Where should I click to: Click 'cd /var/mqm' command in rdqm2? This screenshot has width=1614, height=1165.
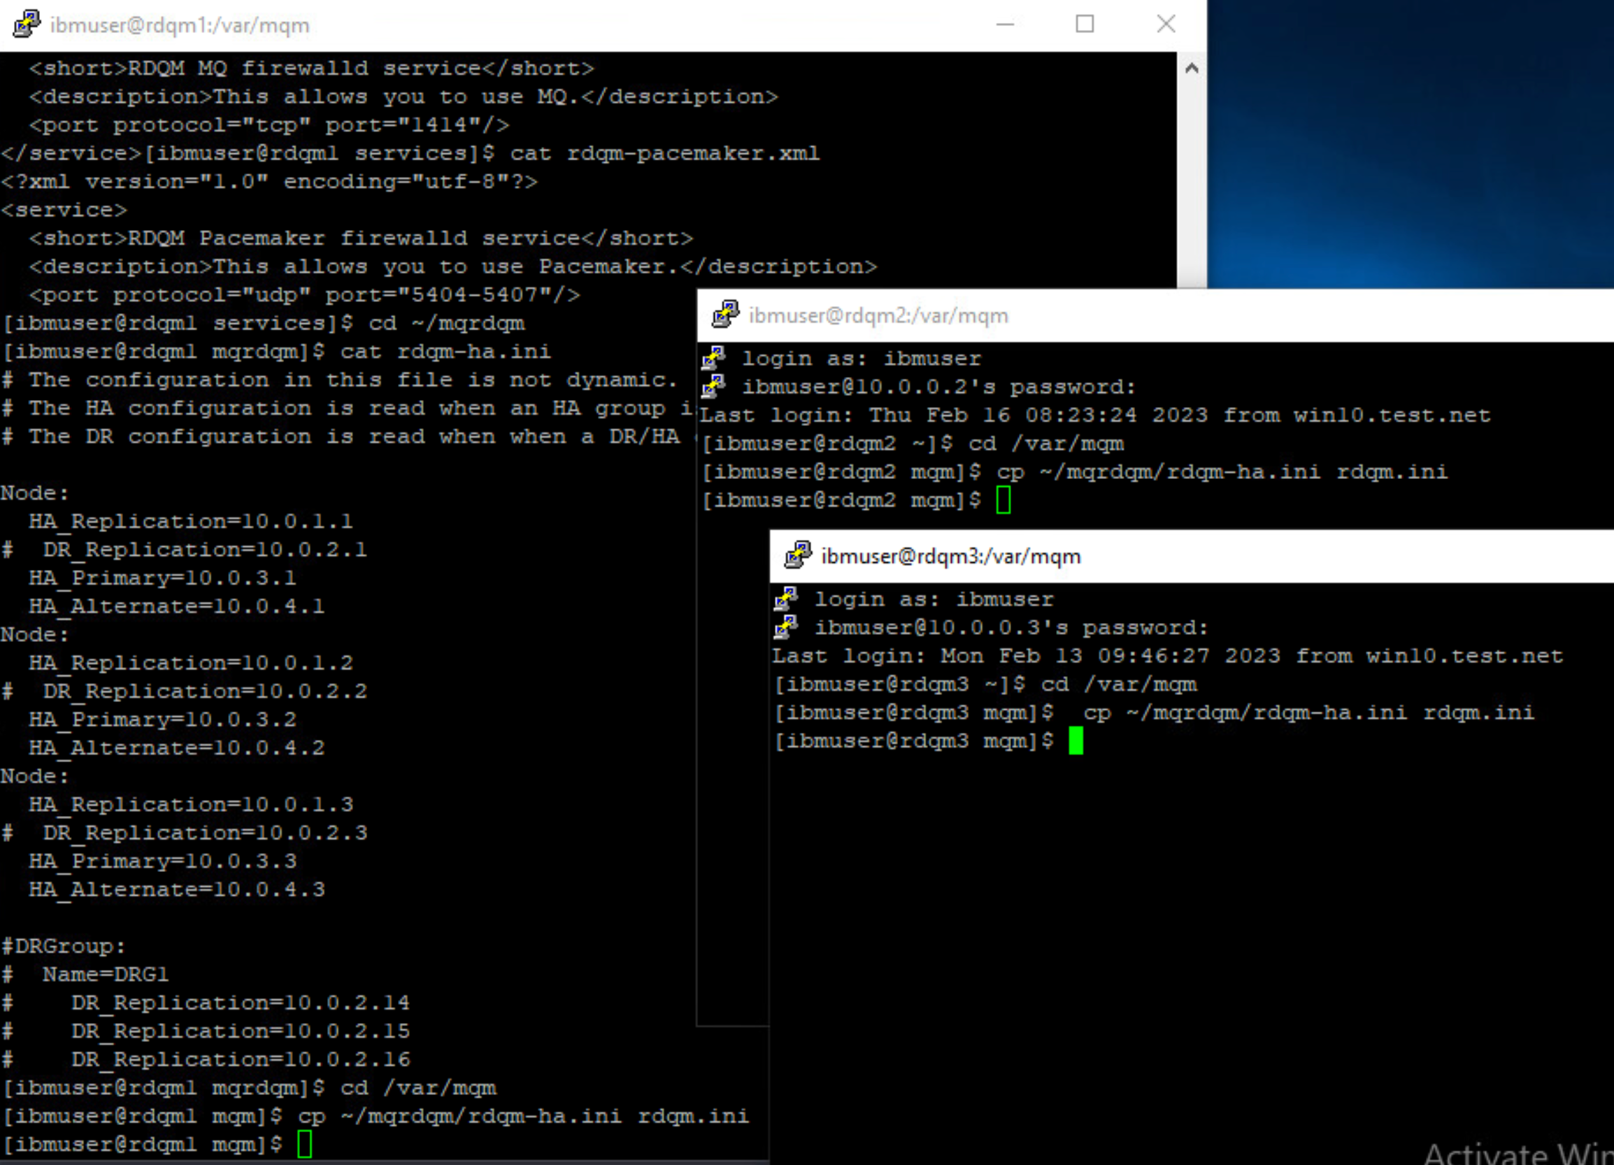(1046, 443)
